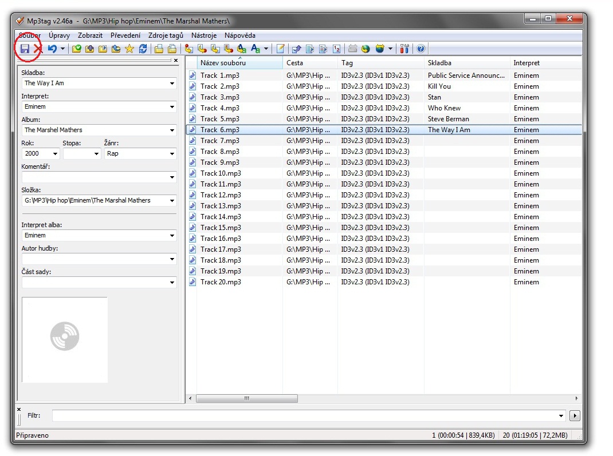
Task: Expand the Interpret field dropdown in tag panel
Action: [x=172, y=106]
